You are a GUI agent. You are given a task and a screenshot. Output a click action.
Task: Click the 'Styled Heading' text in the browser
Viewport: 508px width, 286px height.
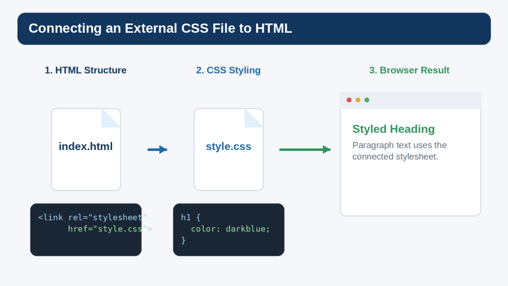(393, 129)
